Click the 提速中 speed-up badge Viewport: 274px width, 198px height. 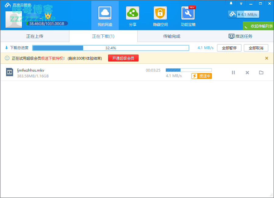click(202, 76)
